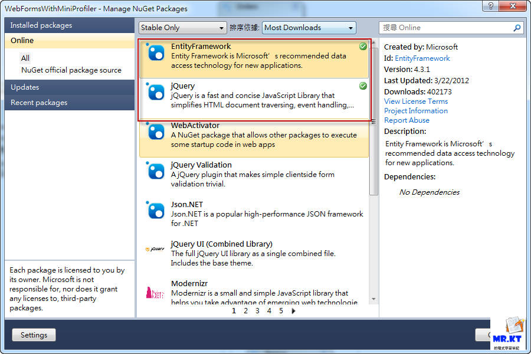The width and height of the screenshot is (531, 354).
Task: Click the Downloads: 402173 text
Action: tap(418, 92)
